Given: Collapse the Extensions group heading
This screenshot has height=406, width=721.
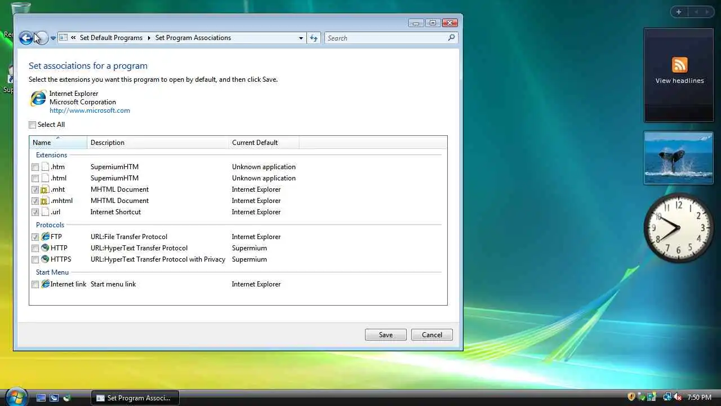Looking at the screenshot, I should [x=51, y=155].
